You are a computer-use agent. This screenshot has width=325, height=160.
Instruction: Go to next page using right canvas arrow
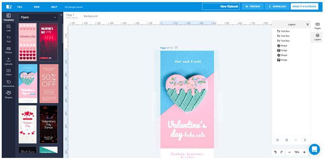pyautogui.click(x=220, y=106)
